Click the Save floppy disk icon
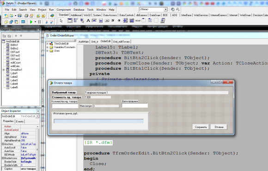The image size is (268, 171). click(x=20, y=16)
